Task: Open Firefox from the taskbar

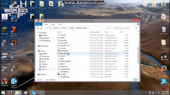Action: [10, 93]
